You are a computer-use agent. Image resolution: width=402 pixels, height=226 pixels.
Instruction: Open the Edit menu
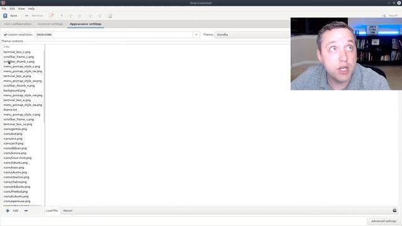[x=12, y=9]
